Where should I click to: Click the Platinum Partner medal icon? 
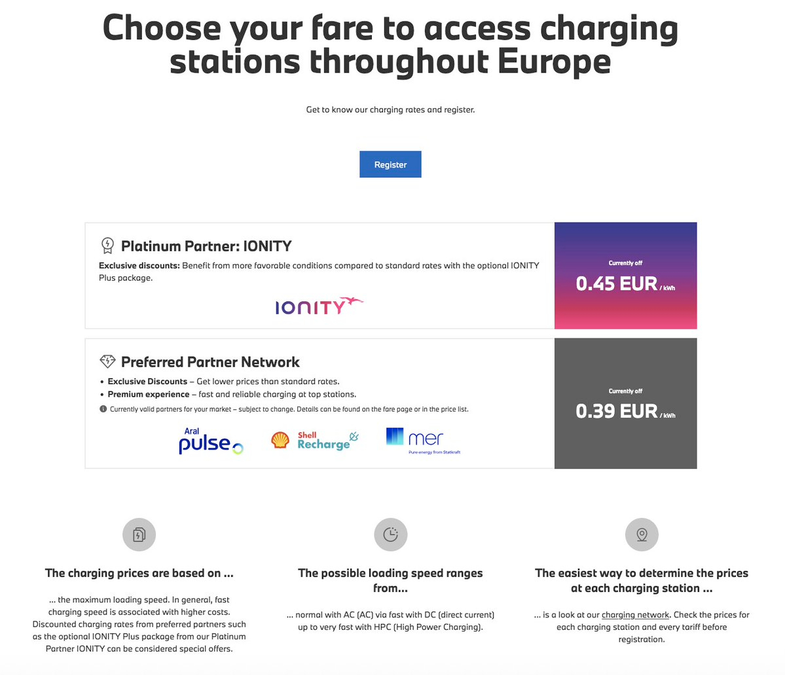pyautogui.click(x=107, y=246)
